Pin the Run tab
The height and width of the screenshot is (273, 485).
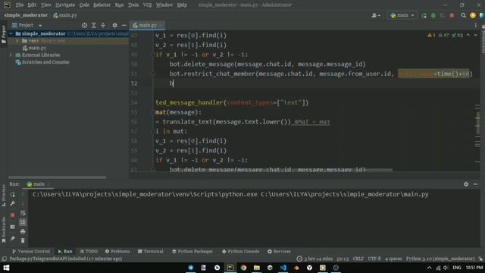13,239
